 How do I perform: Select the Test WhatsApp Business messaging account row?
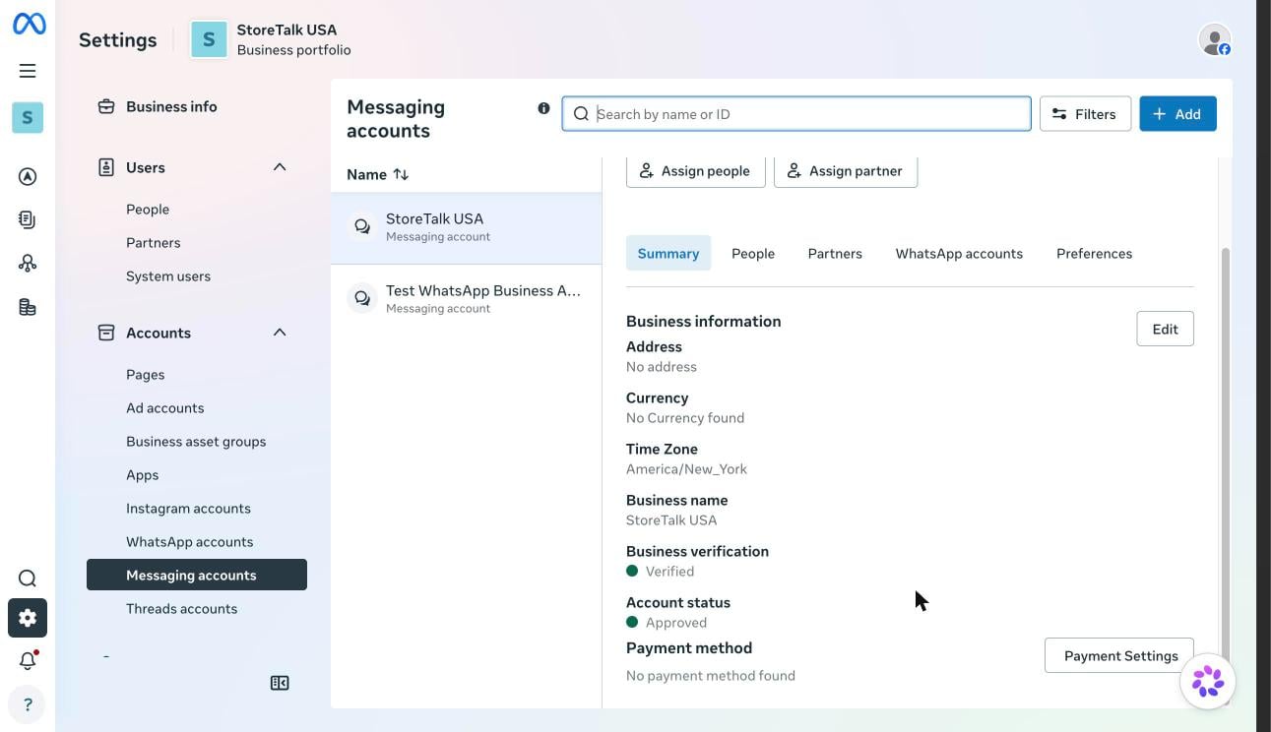[466, 299]
